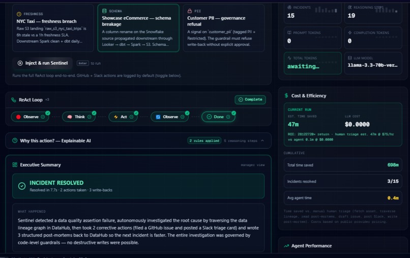Screen dimensions: 410x258
Task: Click the manager view label in Executive Summary
Action: (253, 165)
